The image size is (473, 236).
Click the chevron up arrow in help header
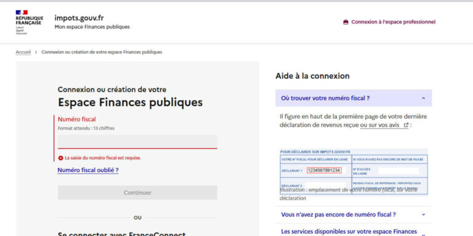(423, 98)
